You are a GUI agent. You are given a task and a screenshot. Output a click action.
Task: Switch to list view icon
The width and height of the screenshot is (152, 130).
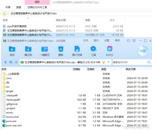click(16, 62)
